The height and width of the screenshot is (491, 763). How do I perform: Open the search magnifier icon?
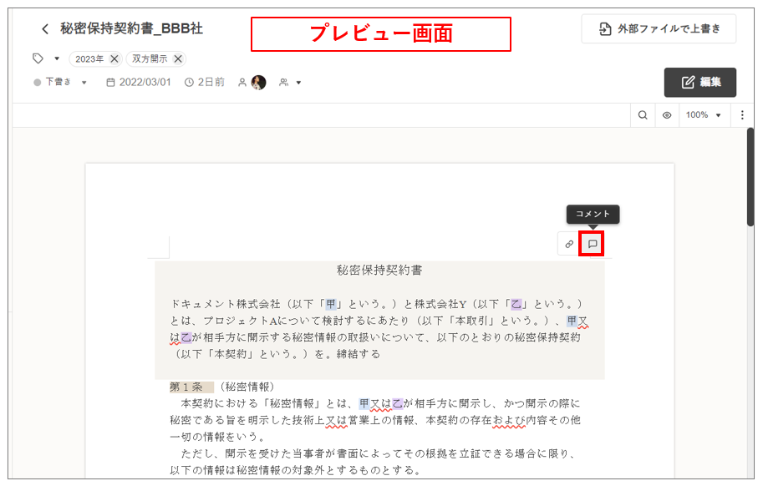tap(643, 115)
